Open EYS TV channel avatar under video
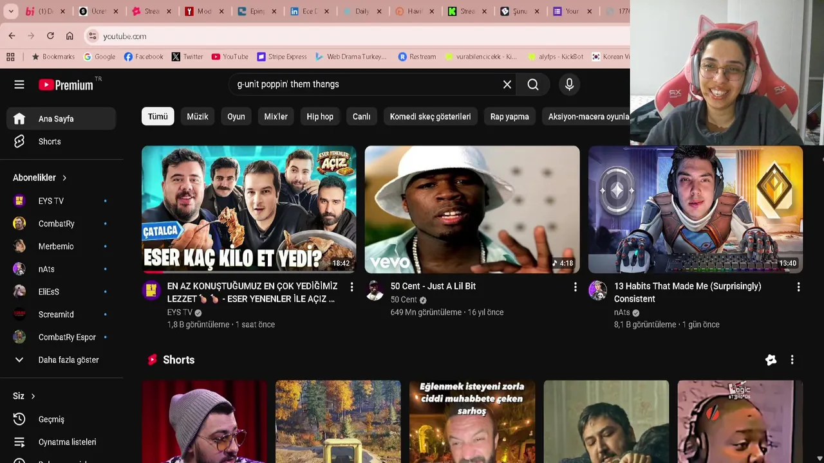 (x=151, y=291)
